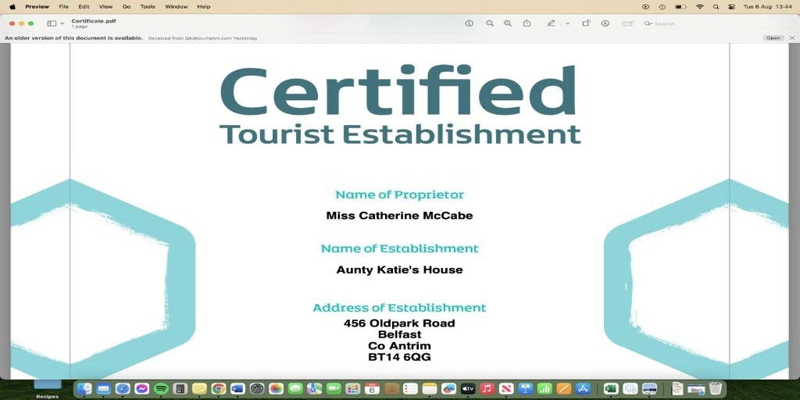Image resolution: width=800 pixels, height=400 pixels.
Task: Open Music app in the Dock
Action: (x=487, y=389)
